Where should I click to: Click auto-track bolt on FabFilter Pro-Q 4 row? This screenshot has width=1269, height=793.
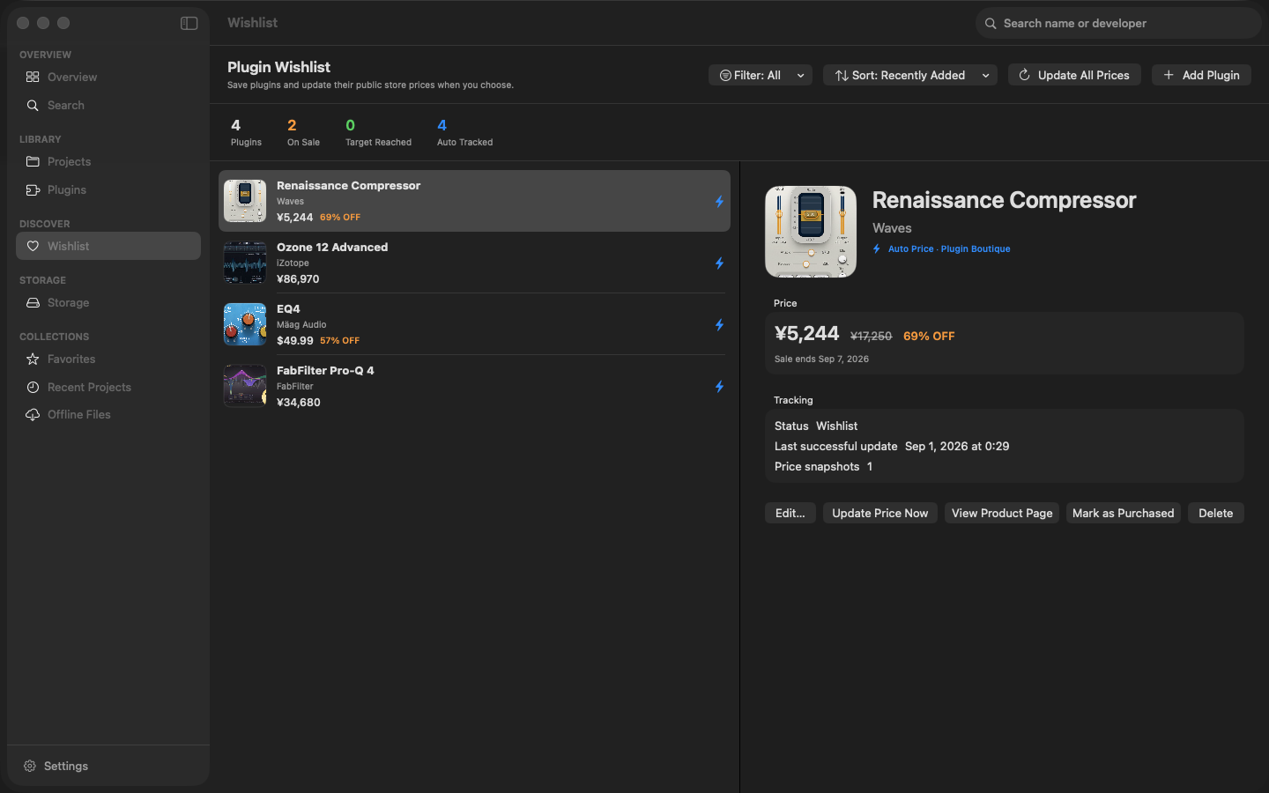tap(719, 386)
